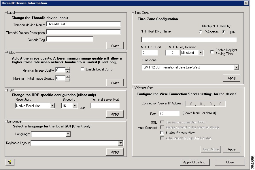Click Apply in the RDP section

(x=115, y=114)
